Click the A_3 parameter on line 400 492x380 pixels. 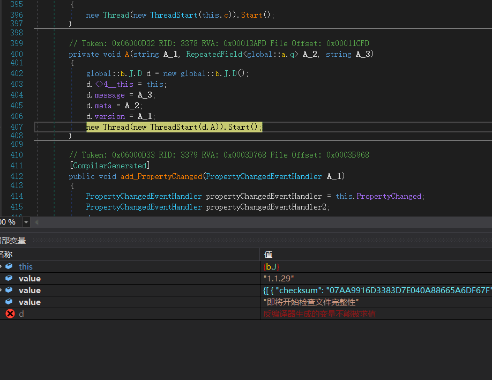363,54
